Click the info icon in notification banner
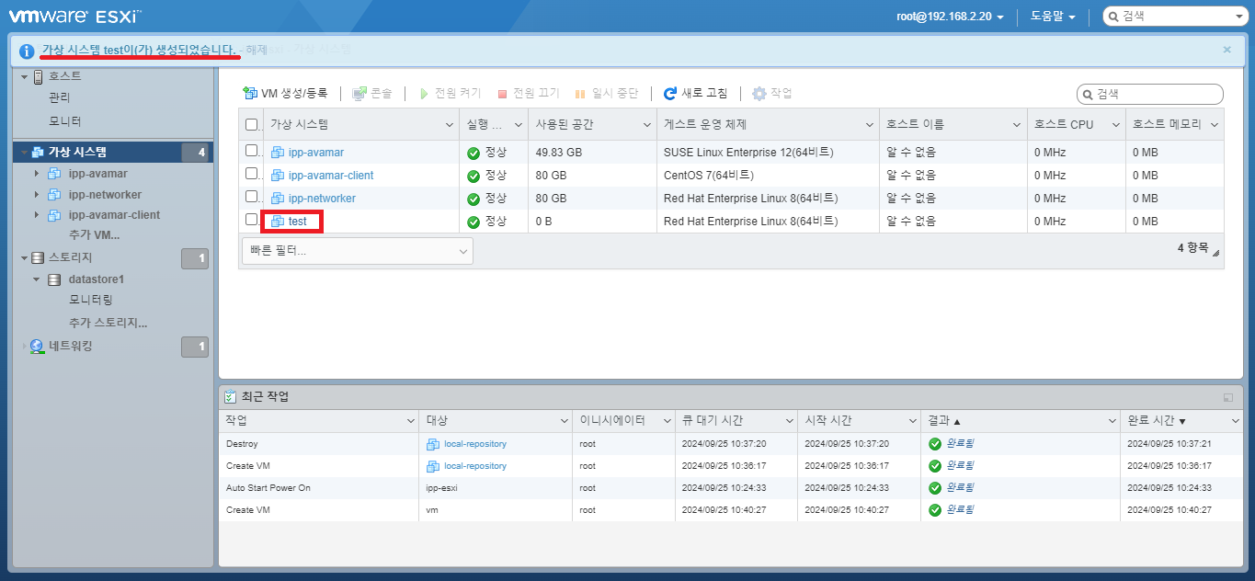The width and height of the screenshot is (1255, 581). (27, 51)
